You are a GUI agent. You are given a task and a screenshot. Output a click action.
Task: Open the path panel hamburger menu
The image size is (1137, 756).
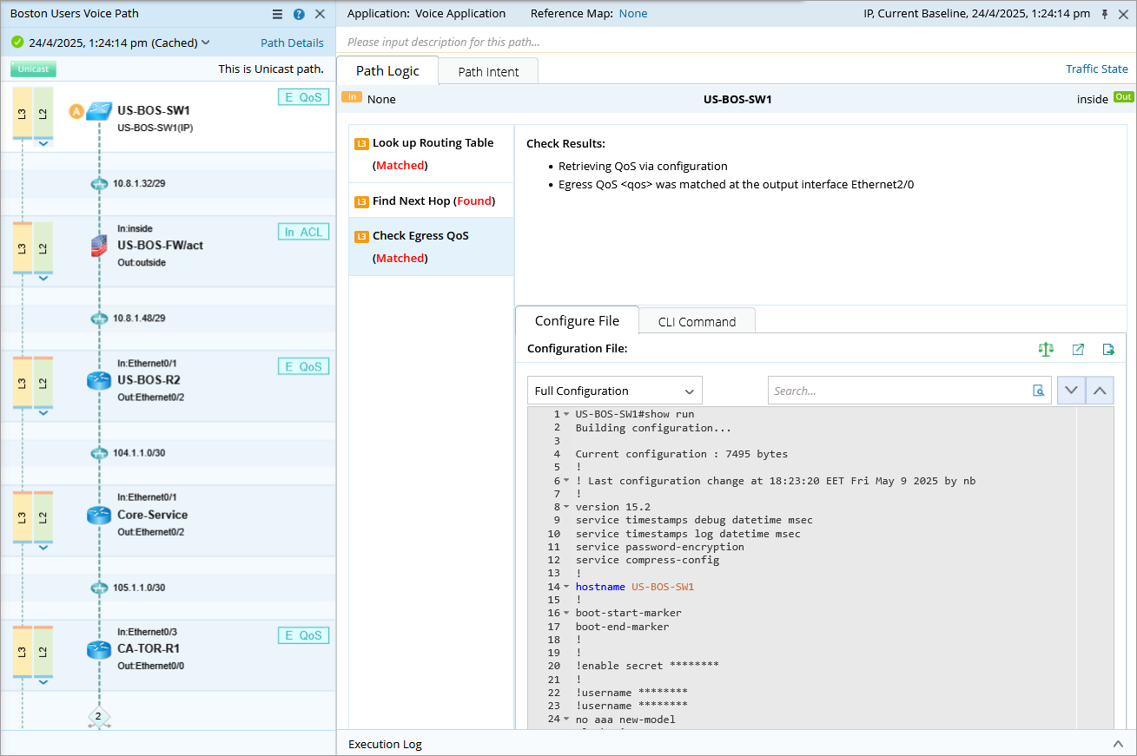pos(277,14)
